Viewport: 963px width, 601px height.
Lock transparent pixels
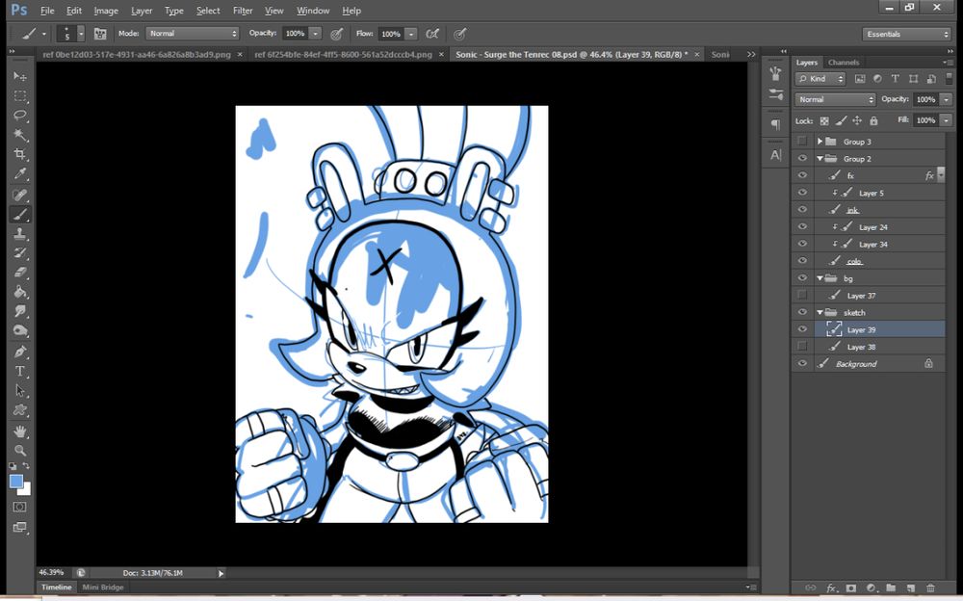pyautogui.click(x=824, y=121)
